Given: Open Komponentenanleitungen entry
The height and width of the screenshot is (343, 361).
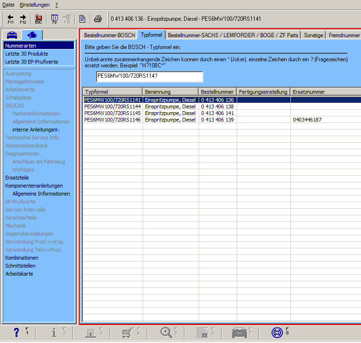Looking at the screenshot, I should pos(34,186).
